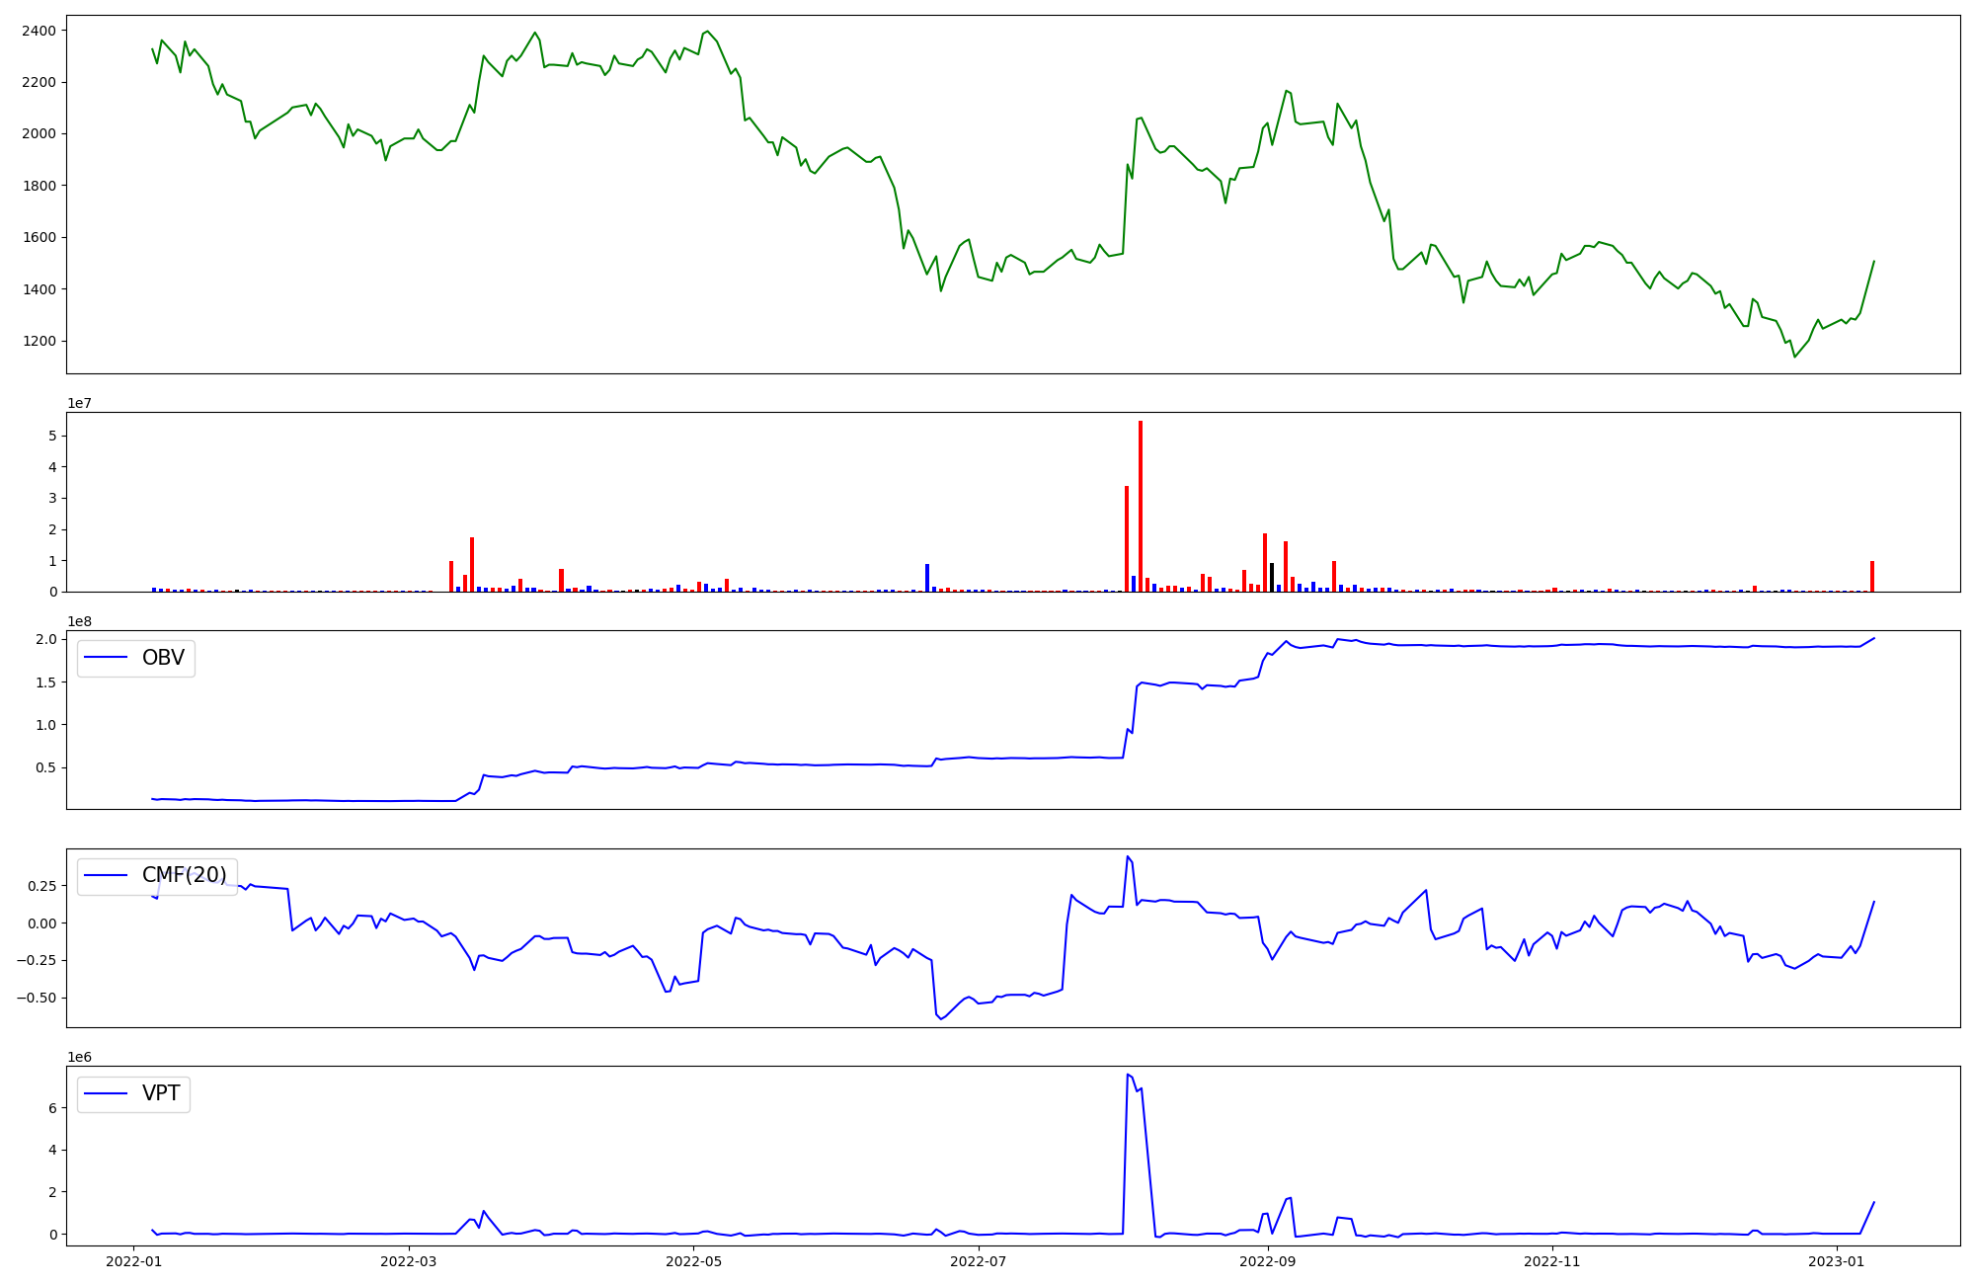The height and width of the screenshot is (1284, 1975).
Task: Click the black volume bar near September
Action: tap(1272, 578)
